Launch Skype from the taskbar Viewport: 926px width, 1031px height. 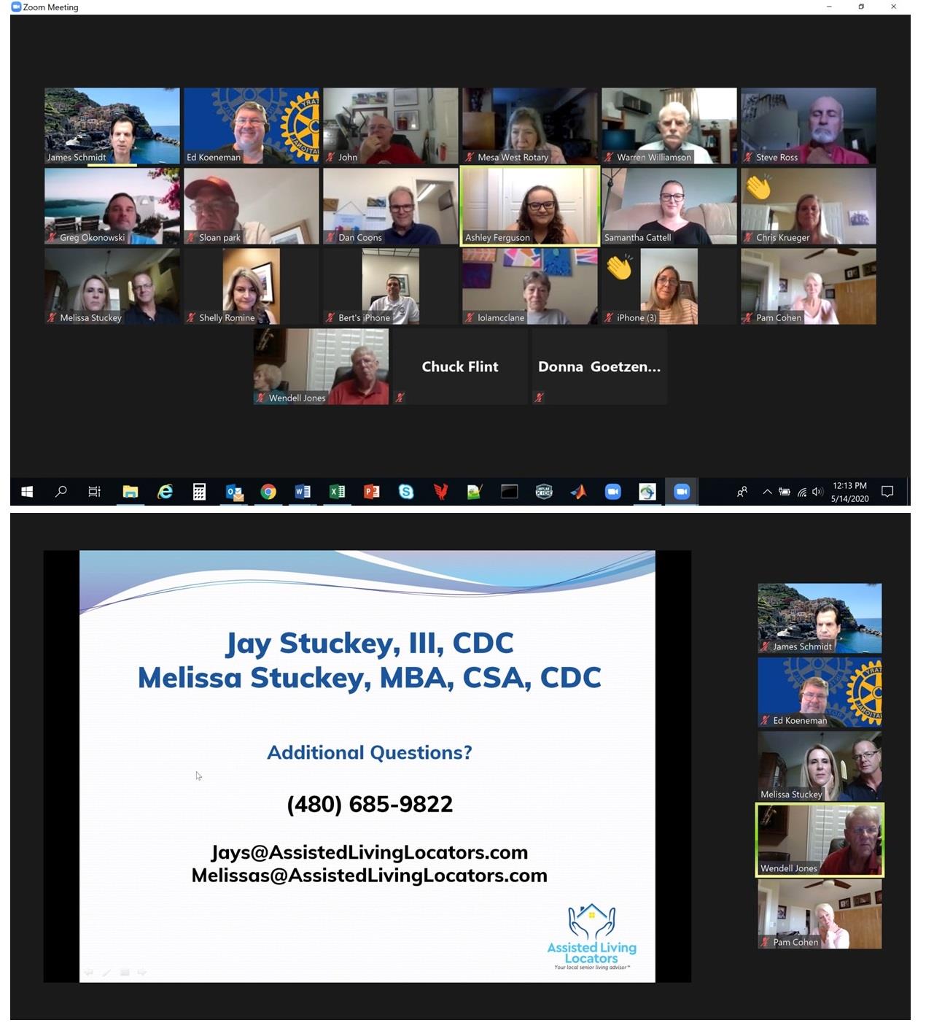(406, 492)
